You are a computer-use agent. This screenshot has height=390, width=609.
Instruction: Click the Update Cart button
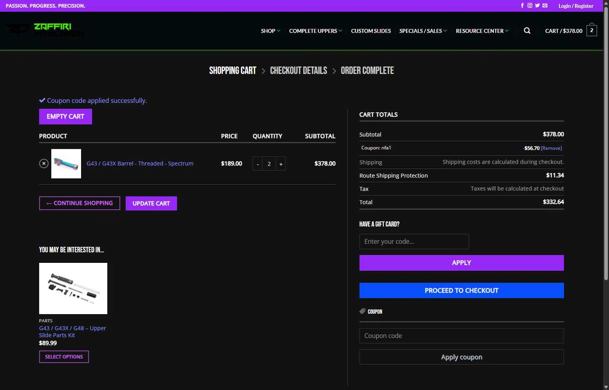[x=151, y=203]
